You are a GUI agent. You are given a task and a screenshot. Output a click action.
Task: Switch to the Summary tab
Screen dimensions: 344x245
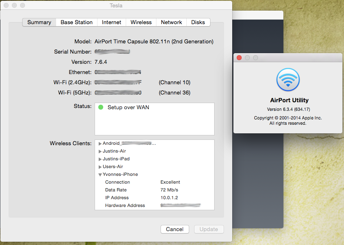39,22
